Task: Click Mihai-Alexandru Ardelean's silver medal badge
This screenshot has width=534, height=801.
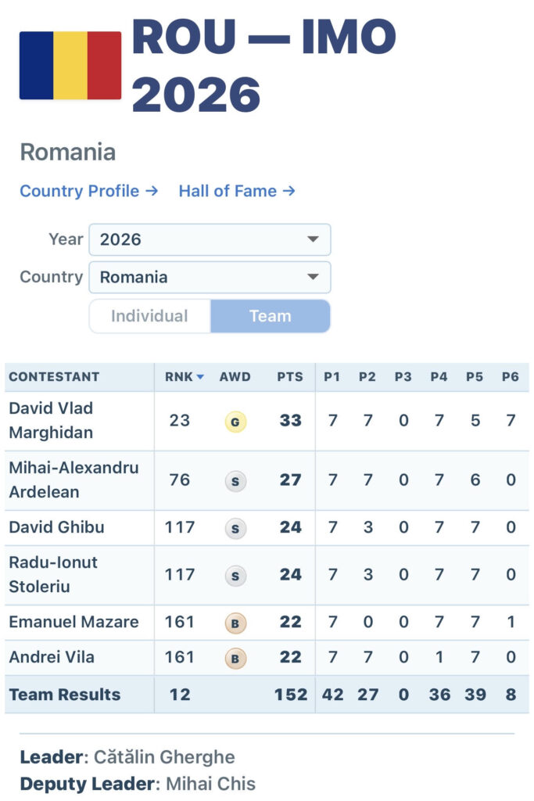Action: [235, 481]
